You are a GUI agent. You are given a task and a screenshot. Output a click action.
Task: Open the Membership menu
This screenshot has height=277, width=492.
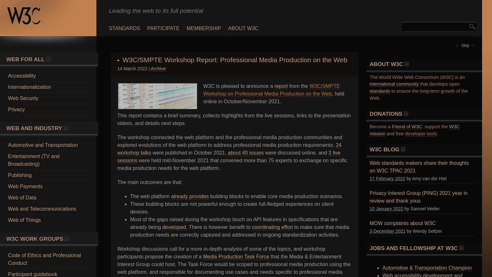pyautogui.click(x=204, y=29)
